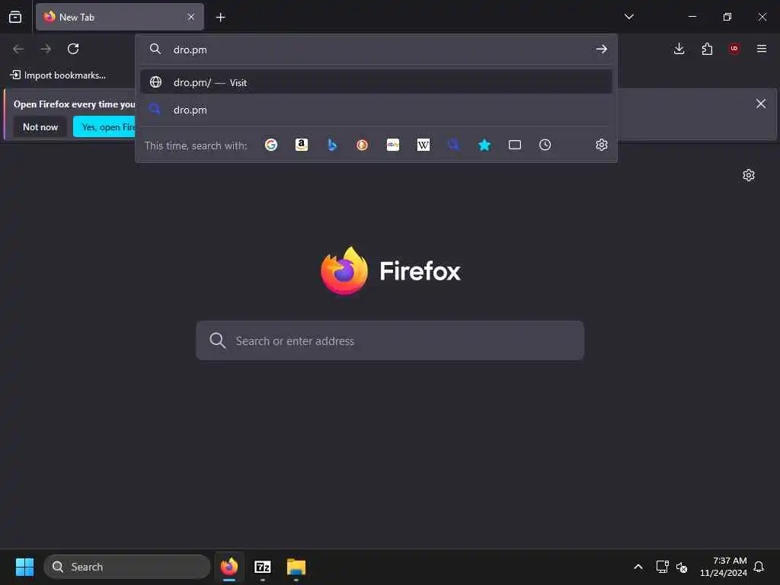Open the Windows Start menu
Viewport: 780px width, 585px height.
(24, 567)
